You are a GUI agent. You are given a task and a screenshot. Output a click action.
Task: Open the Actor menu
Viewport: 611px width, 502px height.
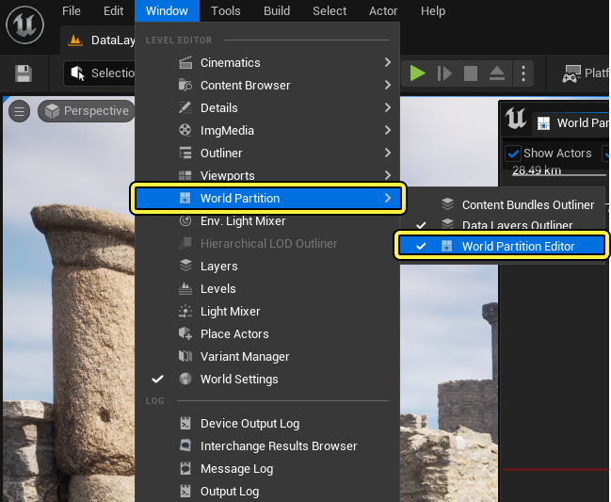pyautogui.click(x=383, y=11)
